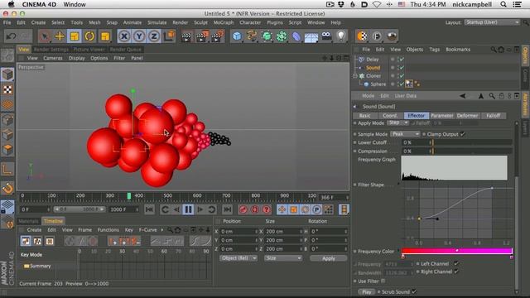
Task: Open the Size mode dropdown
Action: (x=283, y=258)
